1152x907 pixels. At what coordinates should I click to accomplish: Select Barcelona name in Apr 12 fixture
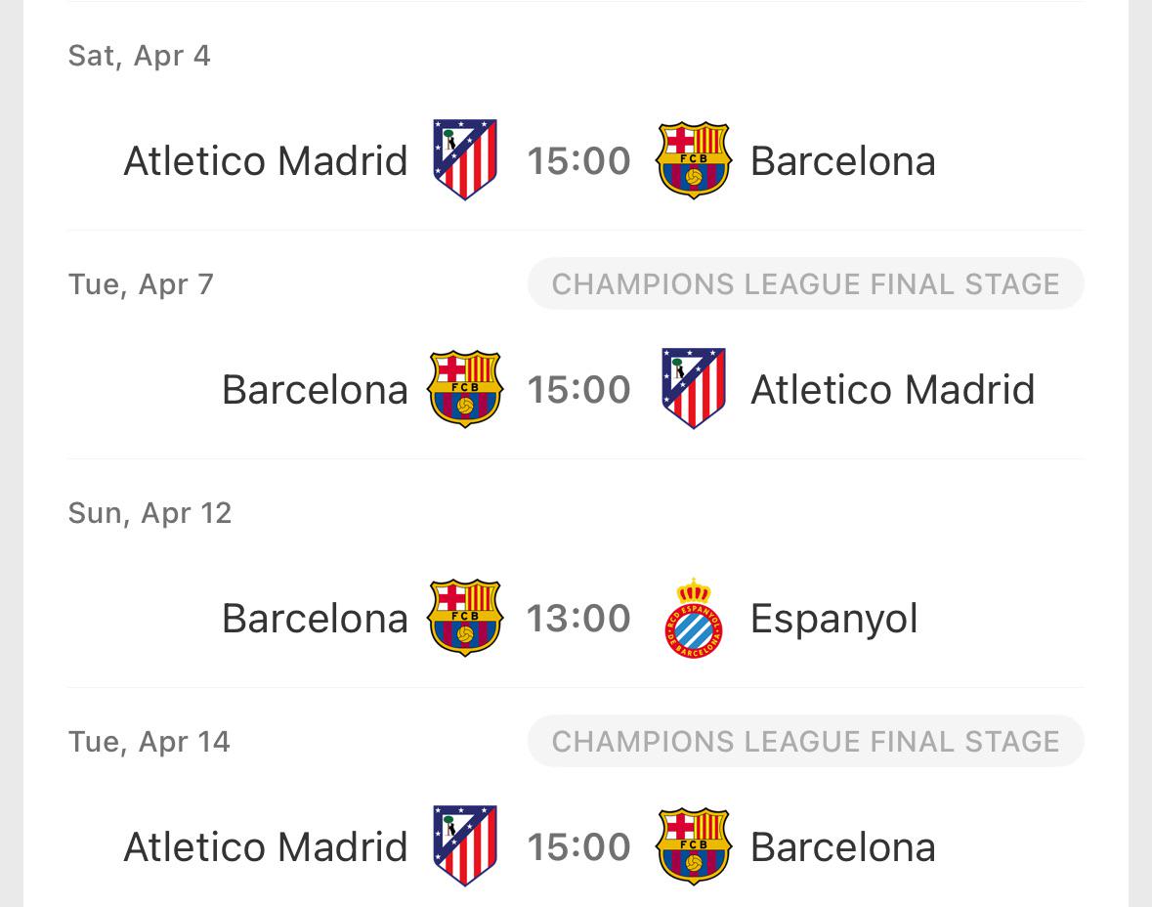pos(316,618)
